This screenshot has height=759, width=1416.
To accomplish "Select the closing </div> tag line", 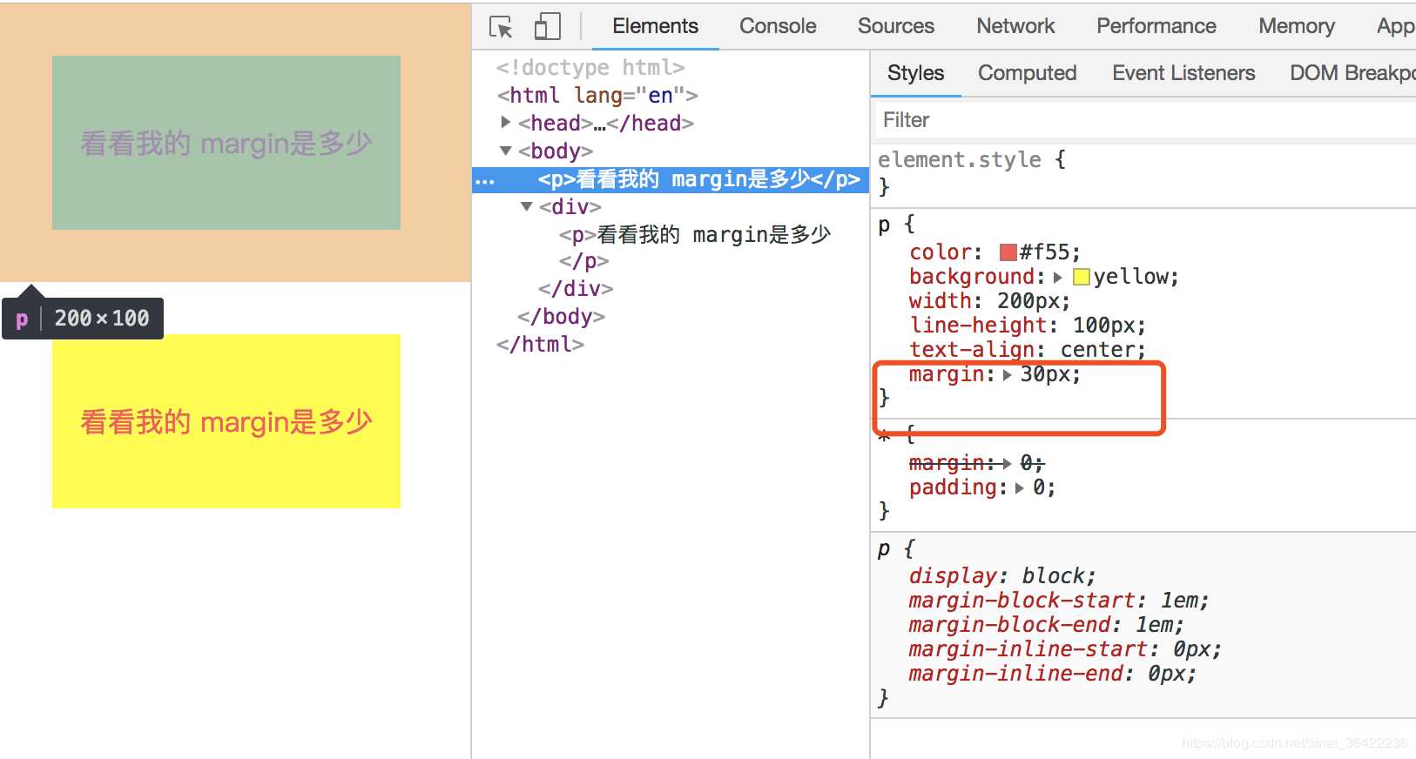I will point(576,288).
